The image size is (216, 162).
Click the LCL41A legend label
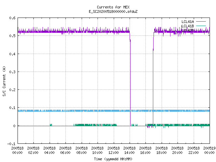[x=188, y=22]
